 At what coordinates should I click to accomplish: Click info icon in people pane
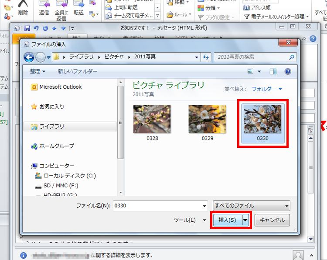[x=24, y=255]
